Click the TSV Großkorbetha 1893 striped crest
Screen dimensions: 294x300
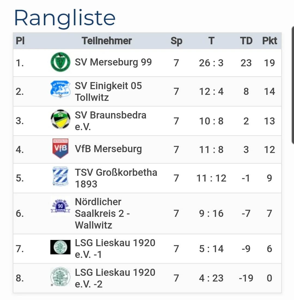click(x=60, y=177)
